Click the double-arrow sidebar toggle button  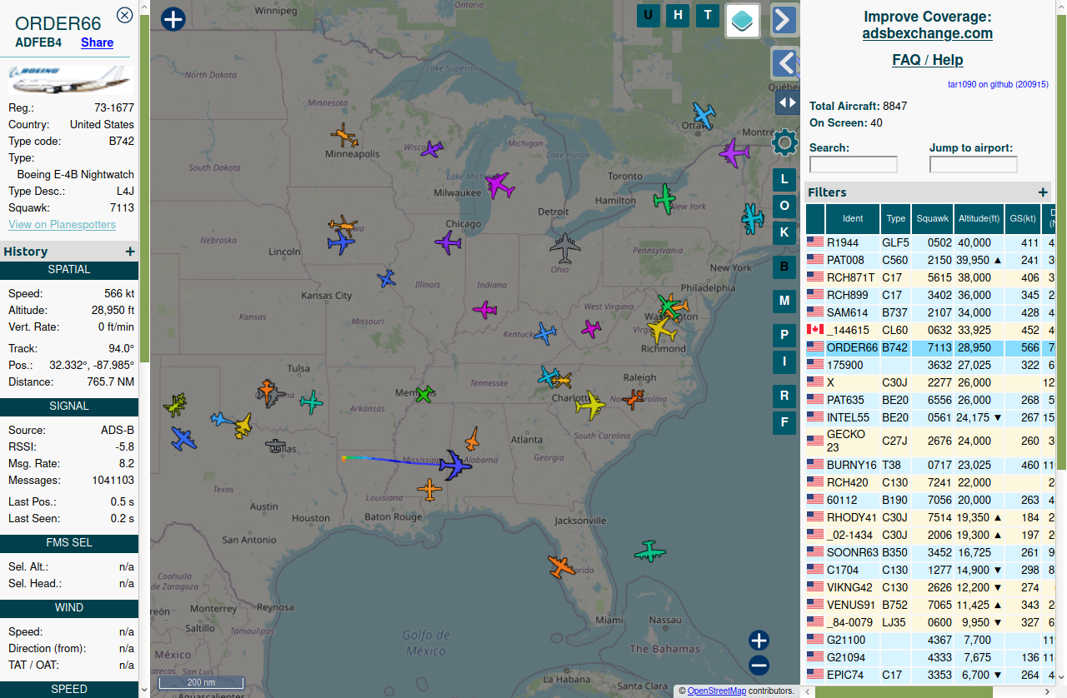tap(786, 102)
